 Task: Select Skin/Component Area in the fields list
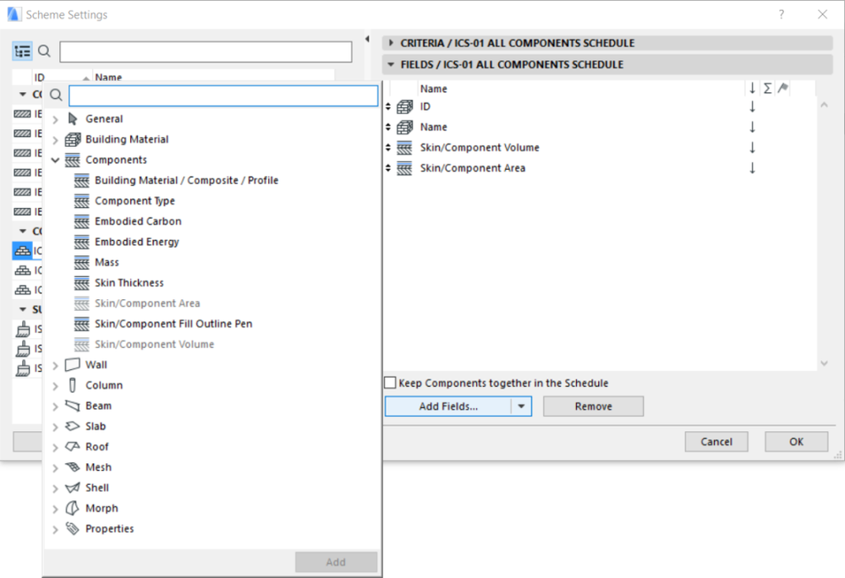pos(473,168)
